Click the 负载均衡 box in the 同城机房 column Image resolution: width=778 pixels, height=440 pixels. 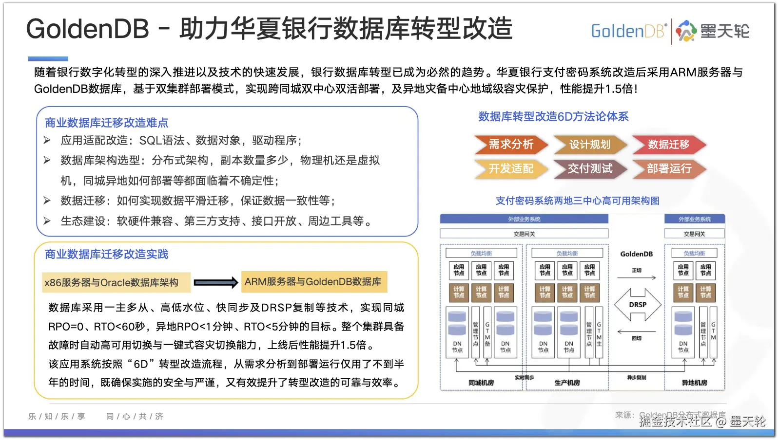click(x=481, y=254)
